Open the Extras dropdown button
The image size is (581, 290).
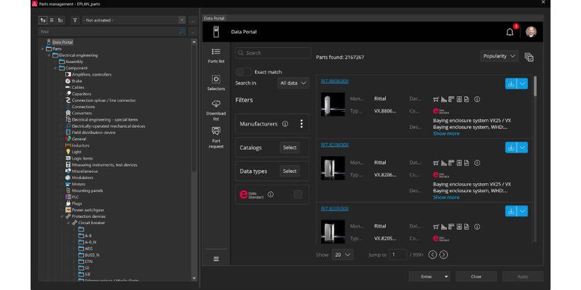coord(429,277)
